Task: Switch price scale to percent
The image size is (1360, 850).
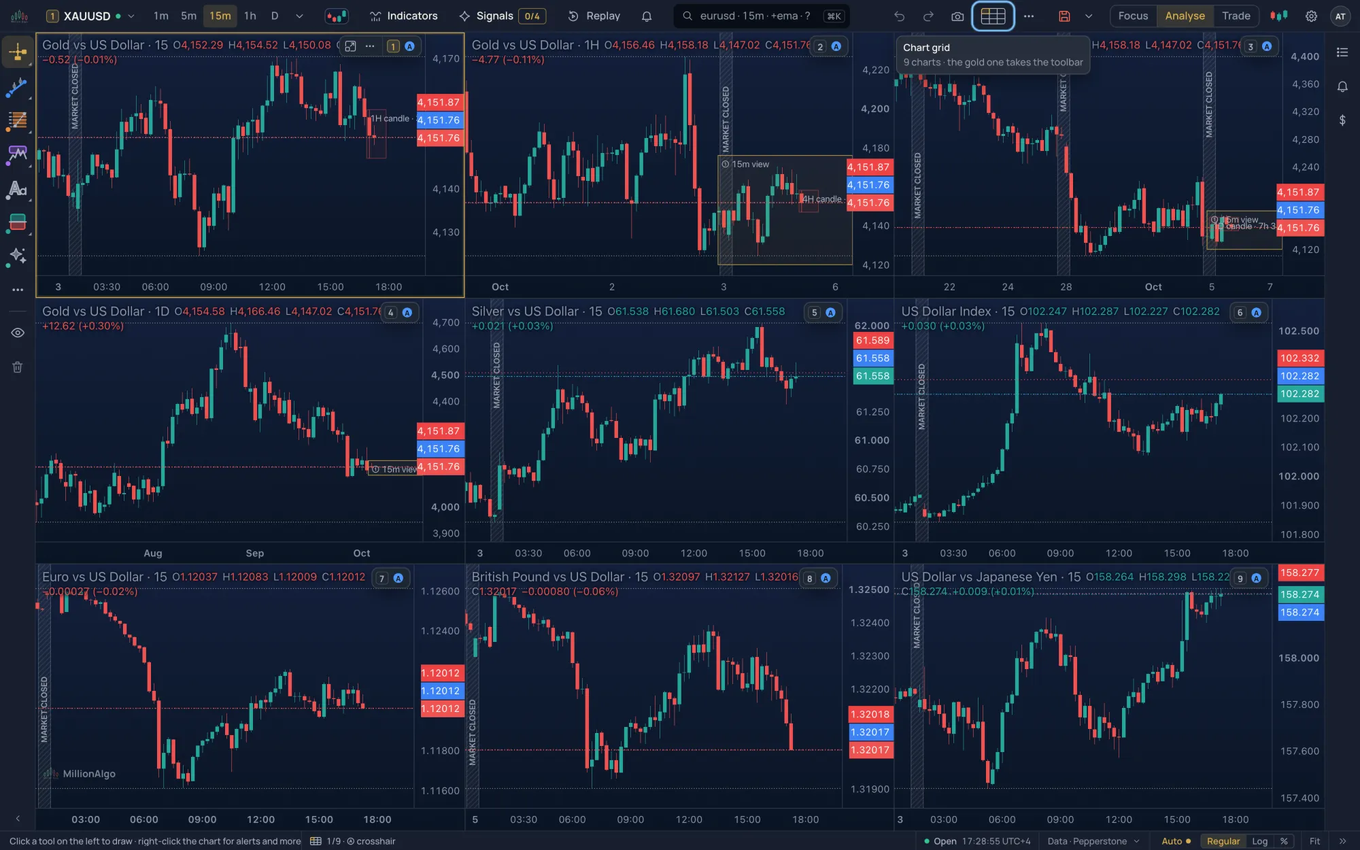Action: (x=1284, y=841)
